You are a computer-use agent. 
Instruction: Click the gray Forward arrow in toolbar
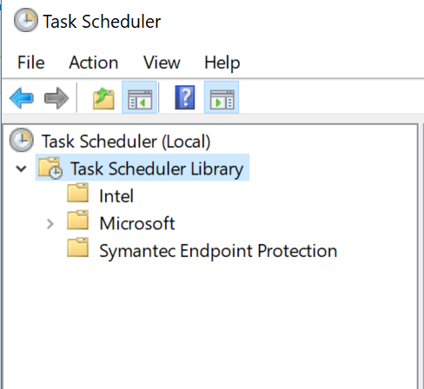tap(56, 98)
